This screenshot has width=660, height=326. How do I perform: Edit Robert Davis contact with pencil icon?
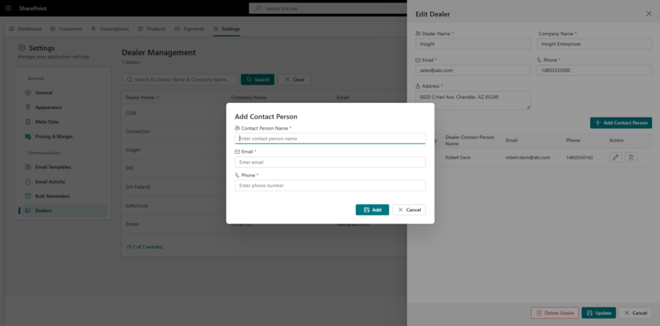coord(615,158)
